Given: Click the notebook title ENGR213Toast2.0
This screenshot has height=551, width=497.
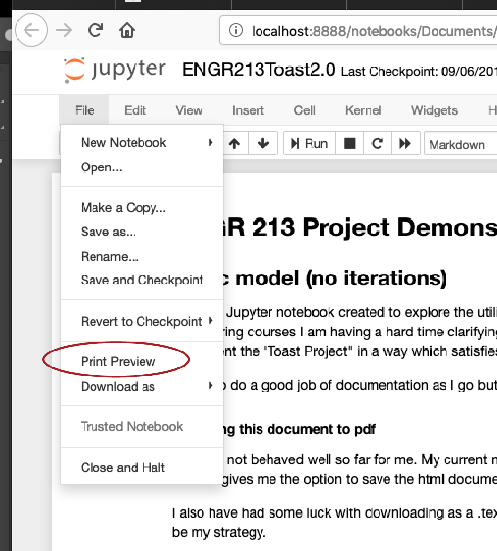Looking at the screenshot, I should tap(259, 70).
